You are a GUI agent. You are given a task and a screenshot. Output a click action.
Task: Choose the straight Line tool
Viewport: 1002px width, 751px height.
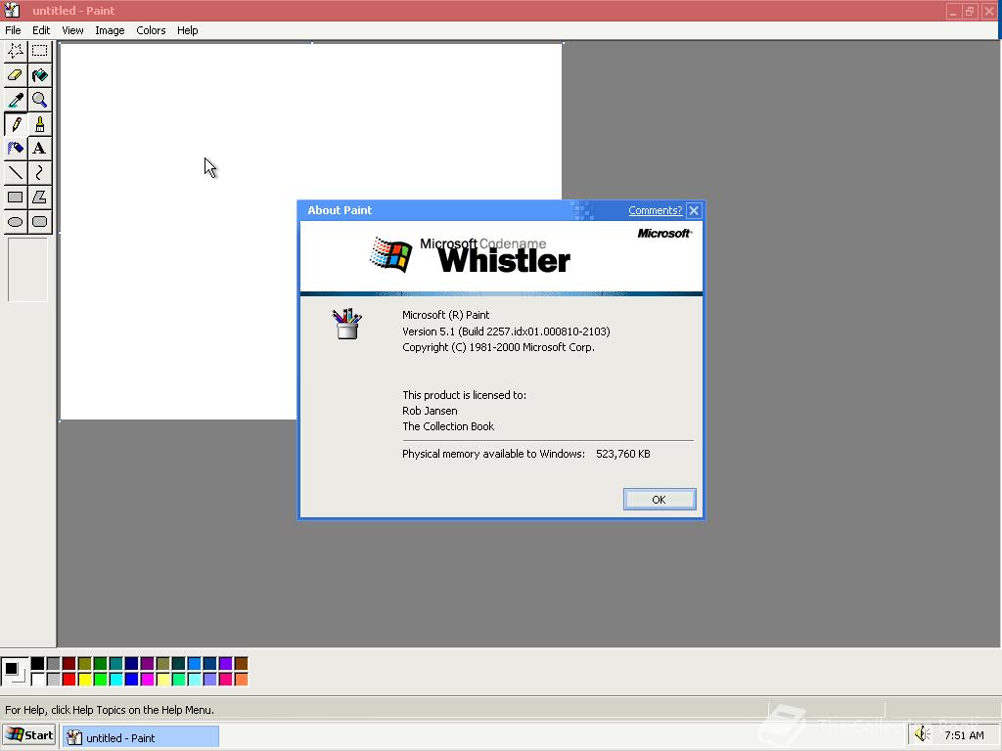click(16, 172)
